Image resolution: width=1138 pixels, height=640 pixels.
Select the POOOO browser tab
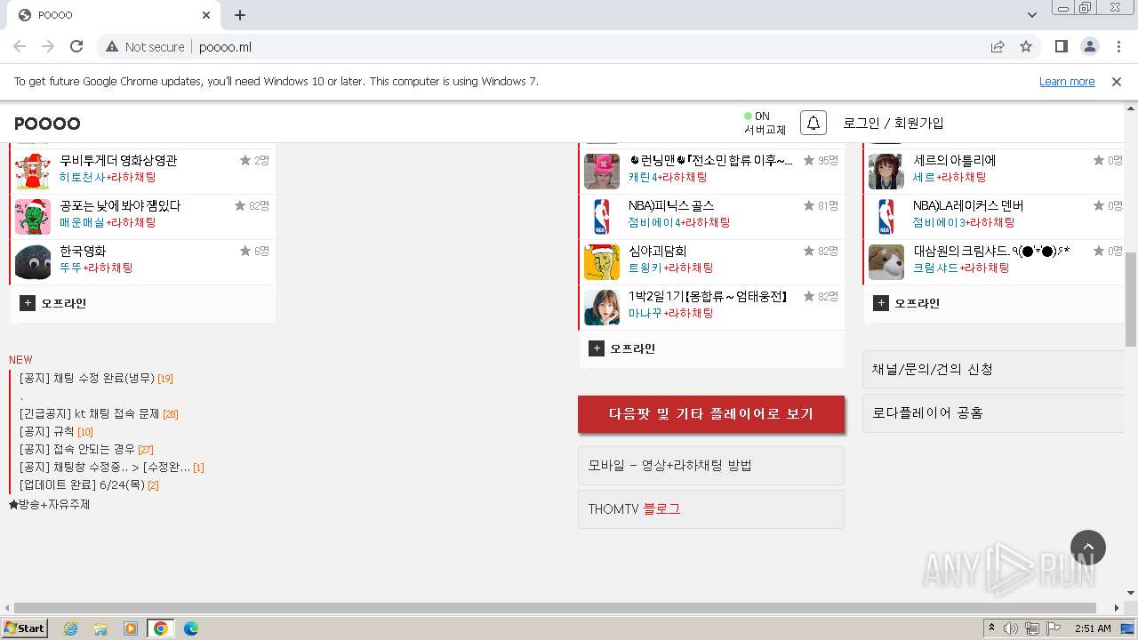pyautogui.click(x=114, y=15)
